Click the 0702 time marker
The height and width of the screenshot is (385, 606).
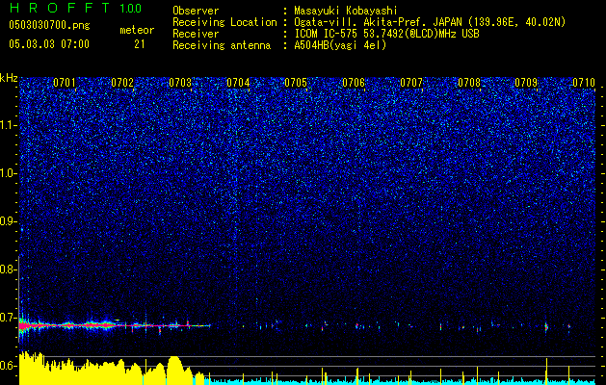point(122,83)
